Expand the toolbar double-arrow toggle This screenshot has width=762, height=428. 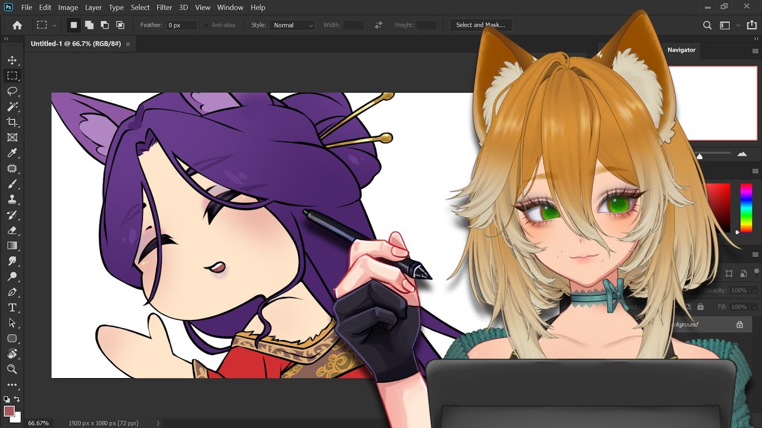[7, 39]
